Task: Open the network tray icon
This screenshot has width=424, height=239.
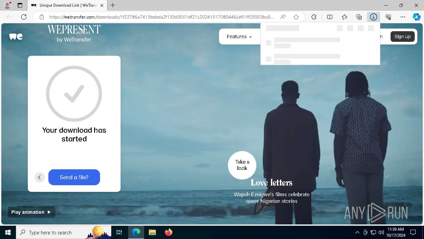Action: tap(373, 232)
